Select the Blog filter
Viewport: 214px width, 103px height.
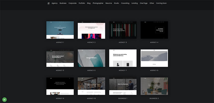click(x=89, y=3)
